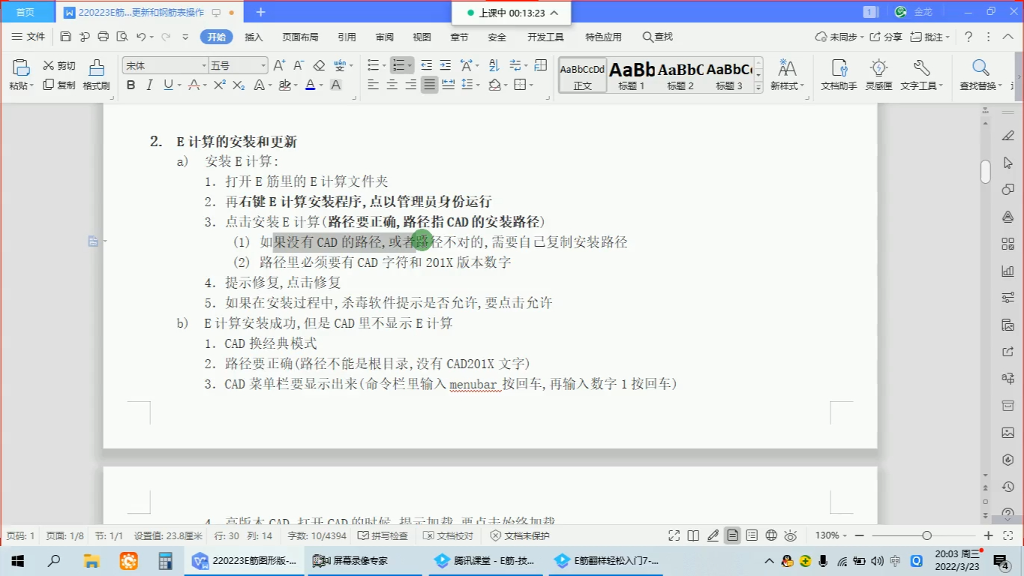
Task: Toggle Align Left paragraph alignment
Action: coord(373,85)
